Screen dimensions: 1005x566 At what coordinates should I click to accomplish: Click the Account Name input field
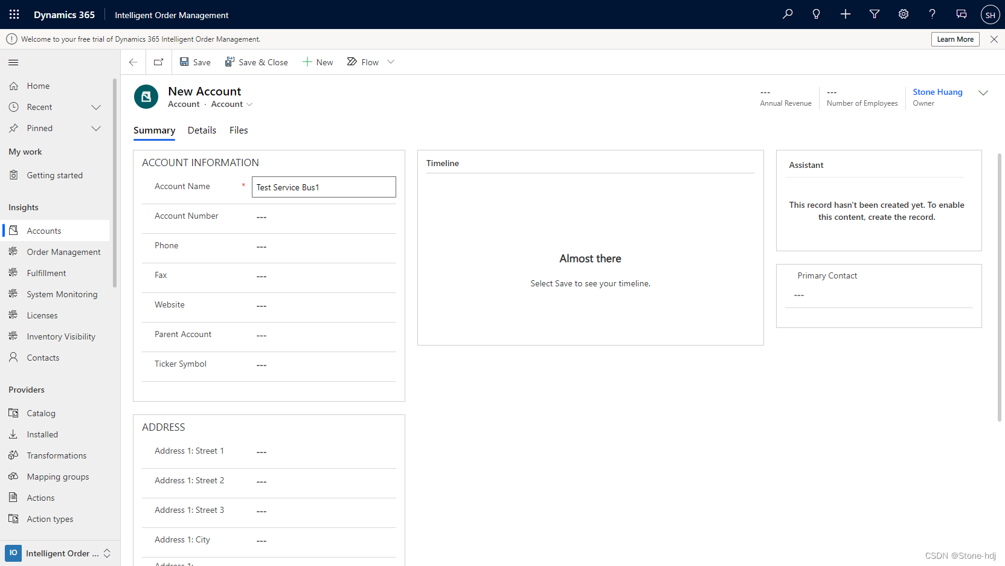(324, 187)
